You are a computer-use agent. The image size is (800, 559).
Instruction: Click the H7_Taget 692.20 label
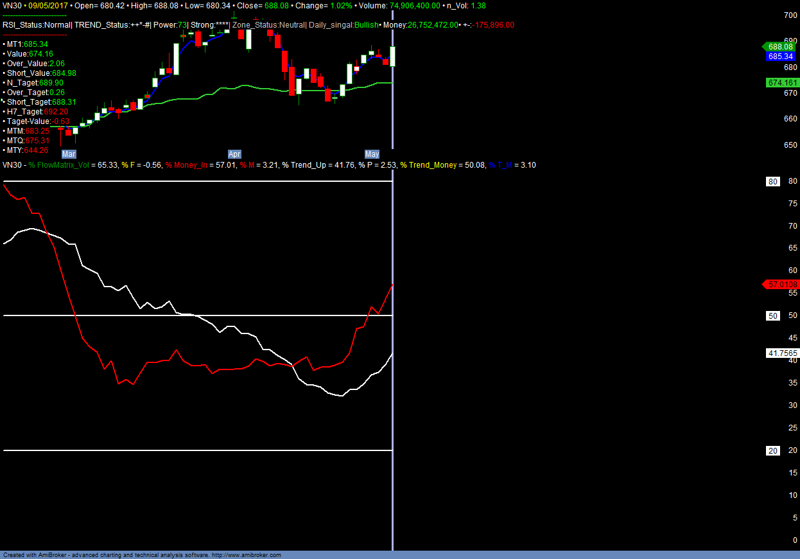(37, 112)
